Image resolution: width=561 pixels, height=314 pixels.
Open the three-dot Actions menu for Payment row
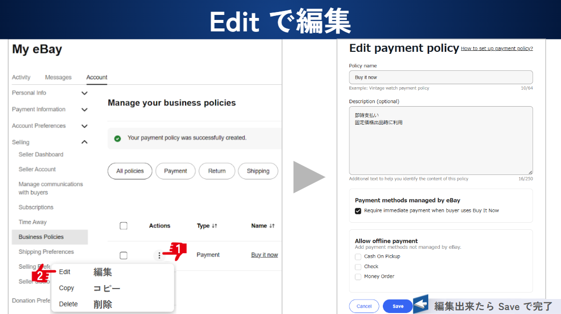[x=159, y=255]
